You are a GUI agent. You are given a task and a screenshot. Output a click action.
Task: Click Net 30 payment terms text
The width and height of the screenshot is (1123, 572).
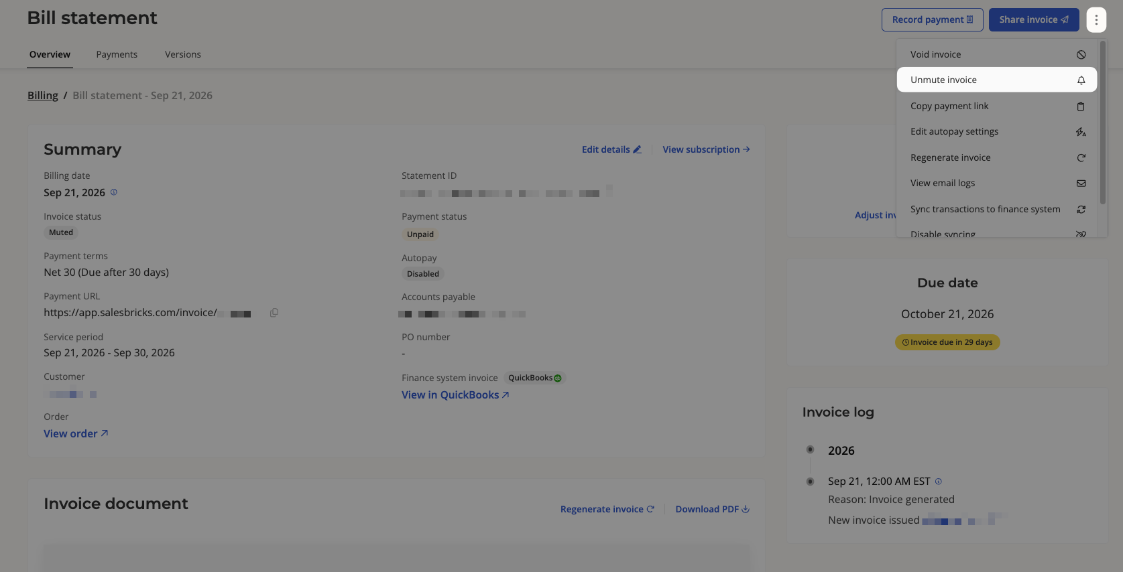pos(106,273)
